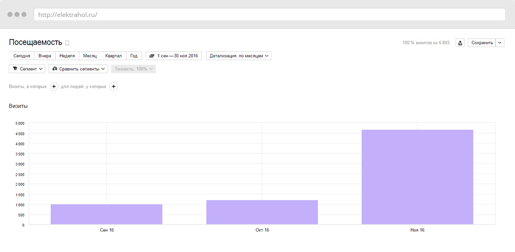Expand Сравнить сегменты dropdown
The image size is (515, 252).
click(78, 69)
